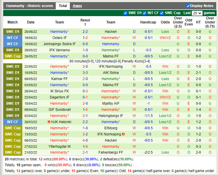The image size is (218, 175).
Task: Switch to the Total tab
Action: pyautogui.click(x=63, y=6)
